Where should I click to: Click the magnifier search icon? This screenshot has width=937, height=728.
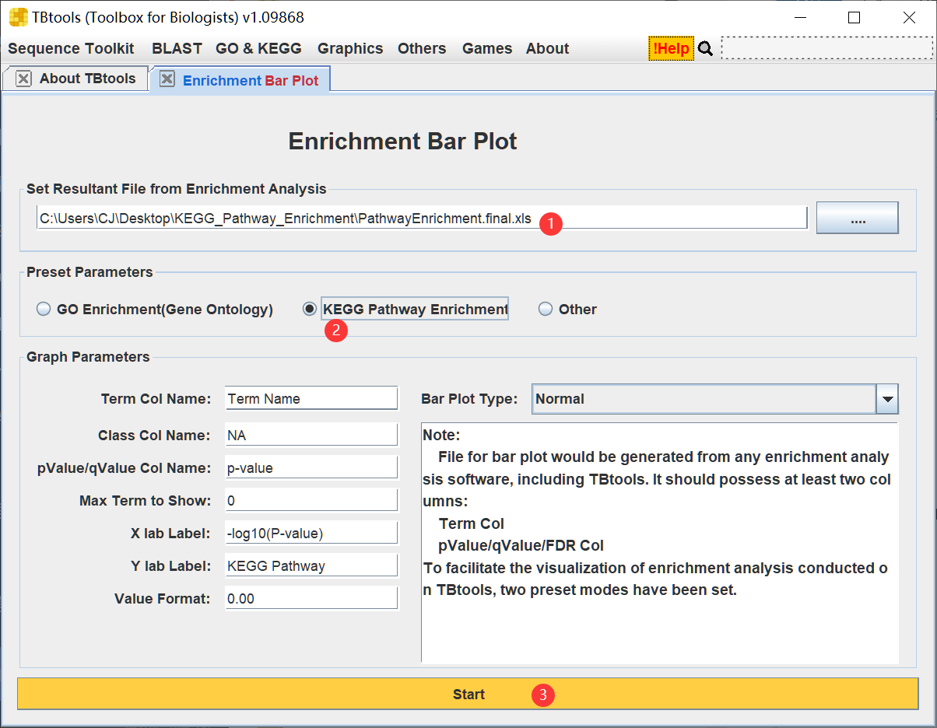(705, 48)
